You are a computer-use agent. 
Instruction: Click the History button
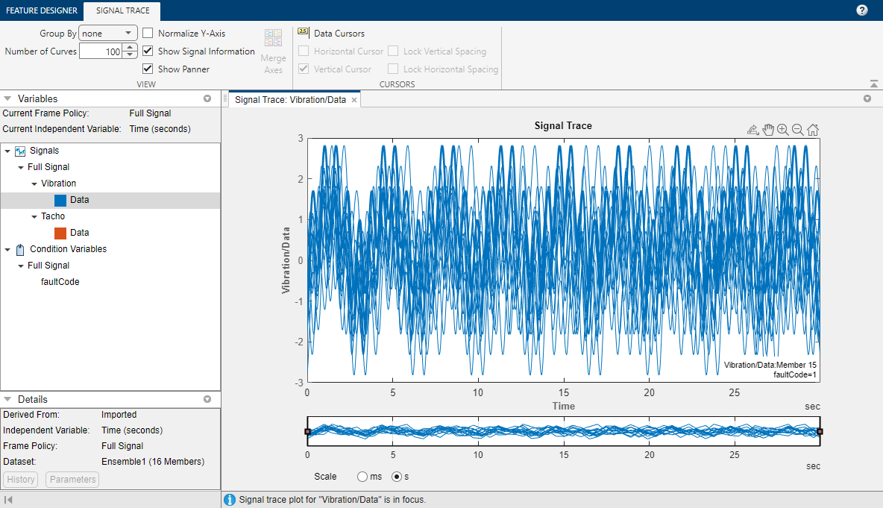point(22,480)
